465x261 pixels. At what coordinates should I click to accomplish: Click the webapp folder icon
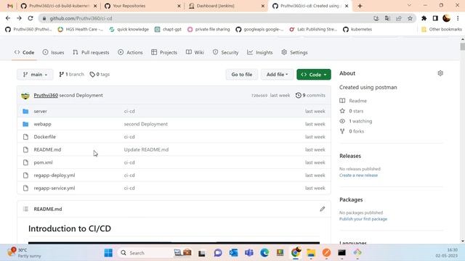(x=25, y=124)
